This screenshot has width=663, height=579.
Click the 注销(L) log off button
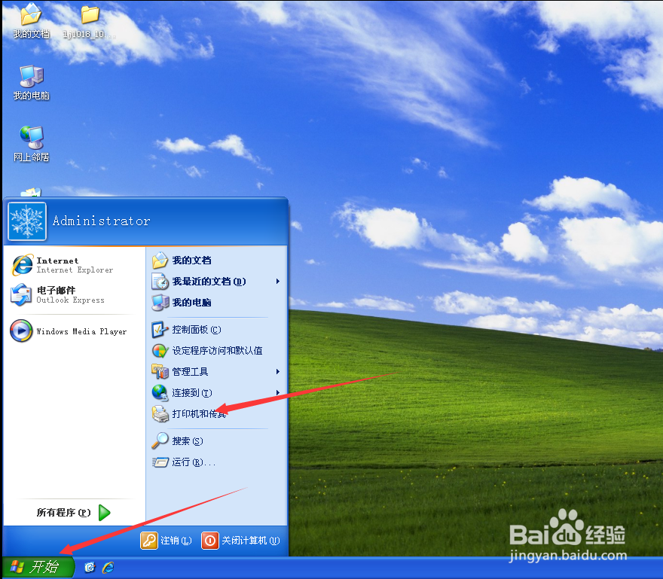(x=167, y=541)
